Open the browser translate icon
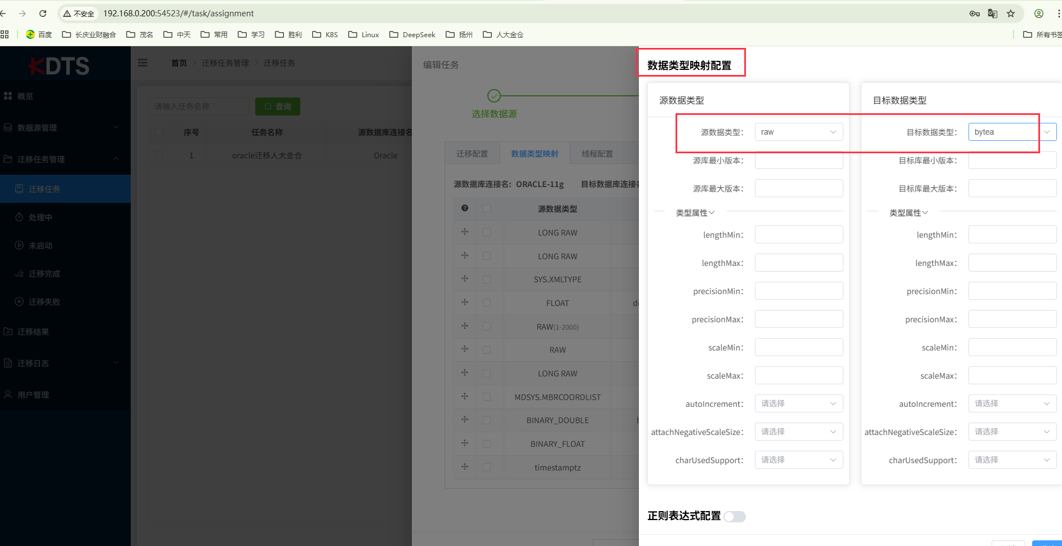 993,14
